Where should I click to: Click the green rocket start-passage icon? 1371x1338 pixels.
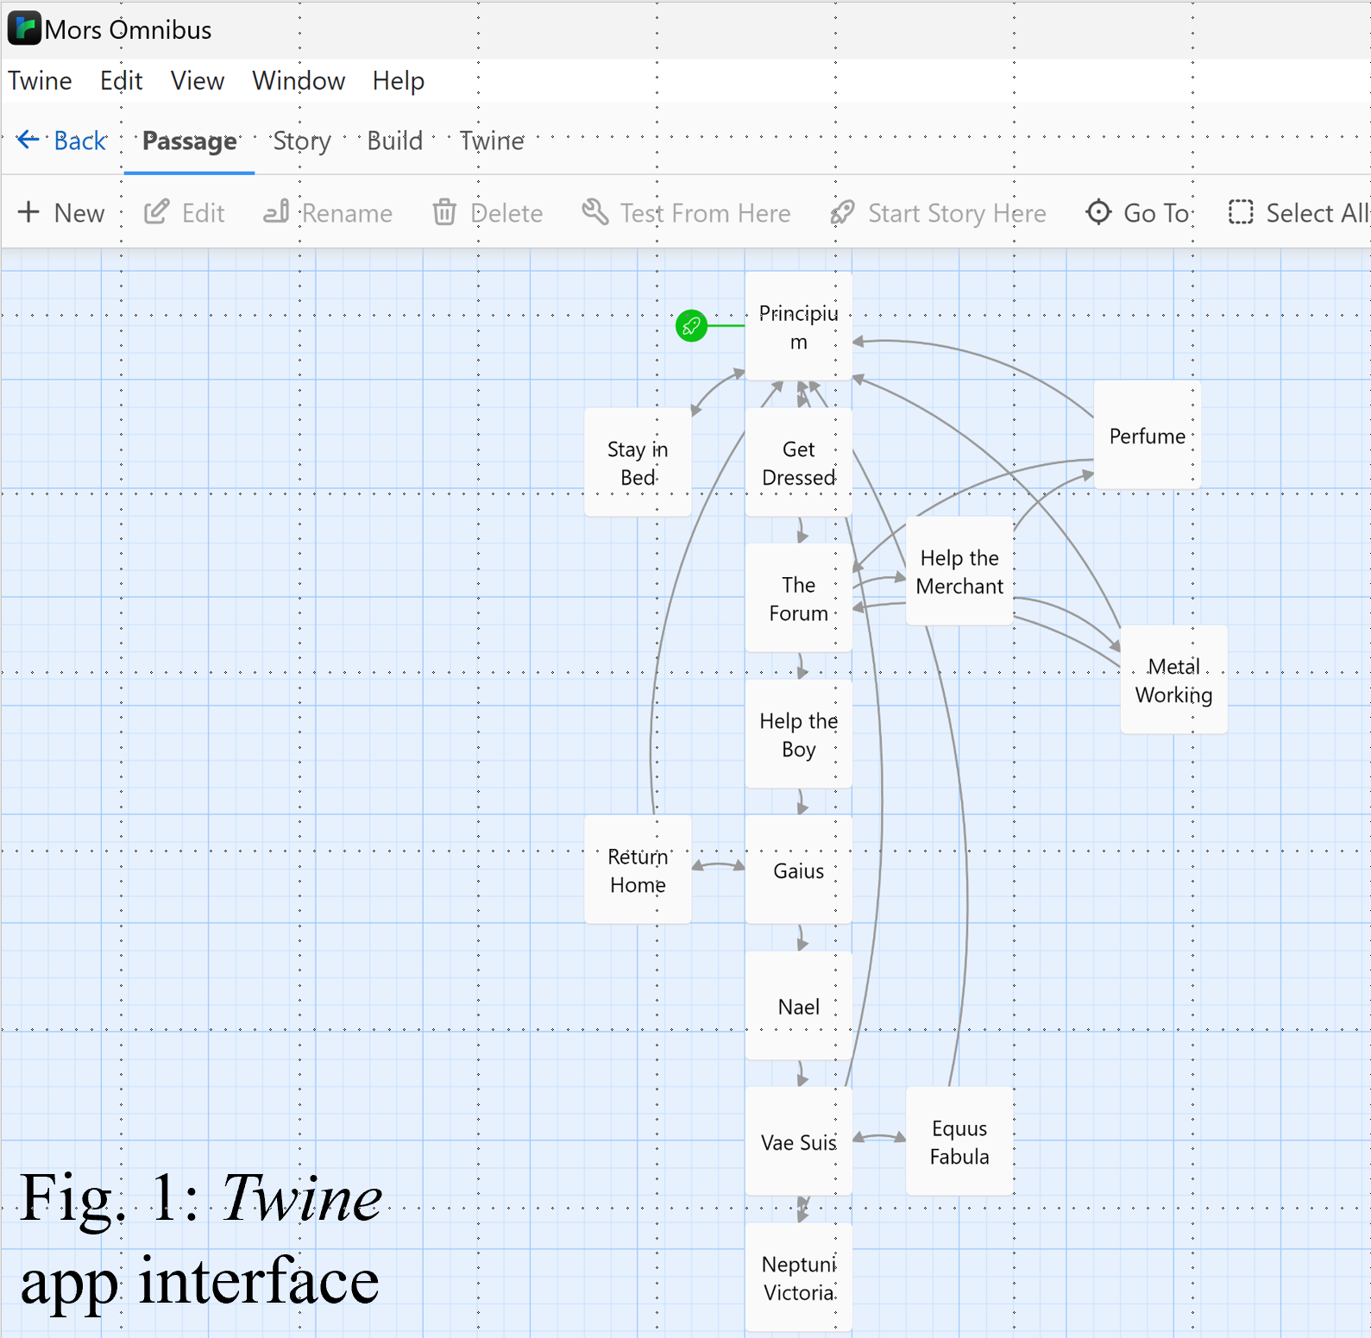click(691, 326)
